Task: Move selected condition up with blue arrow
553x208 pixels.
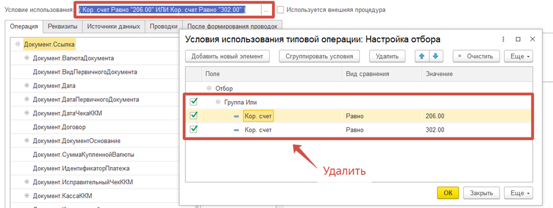Action: [x=421, y=56]
